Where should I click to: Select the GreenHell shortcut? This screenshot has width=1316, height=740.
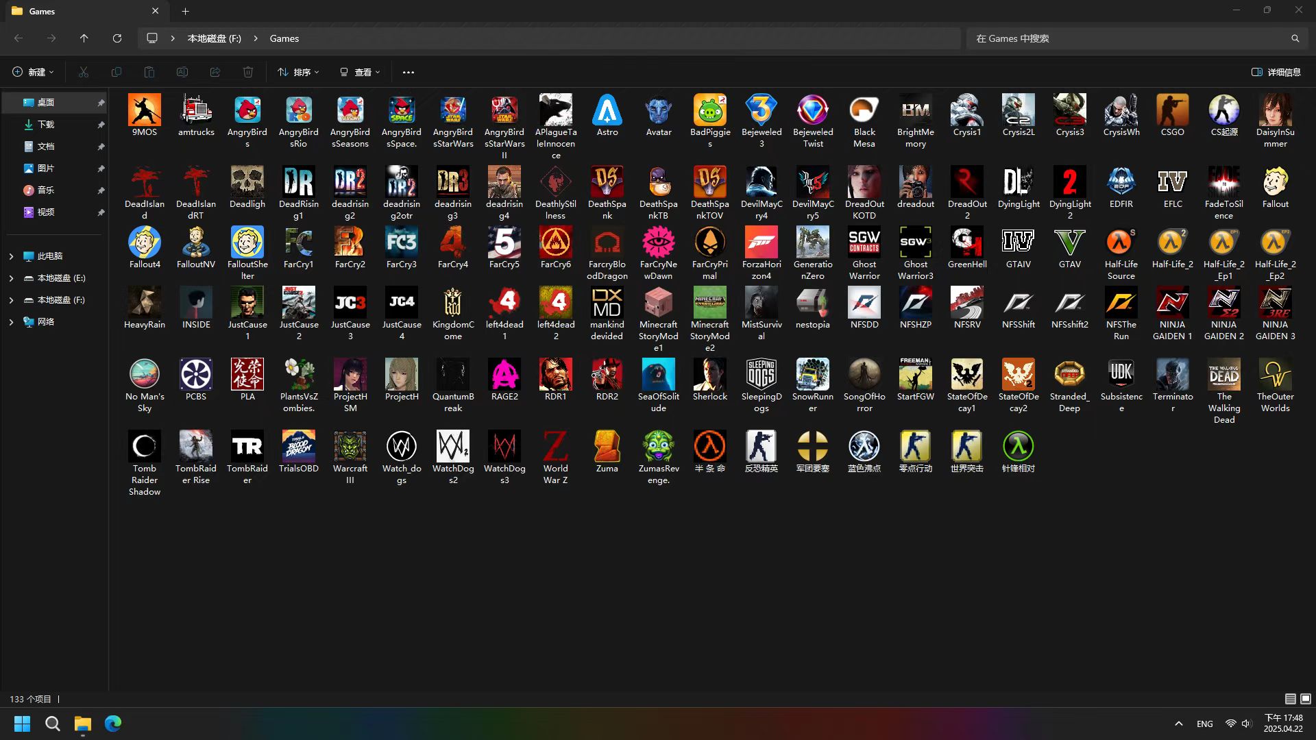point(966,242)
